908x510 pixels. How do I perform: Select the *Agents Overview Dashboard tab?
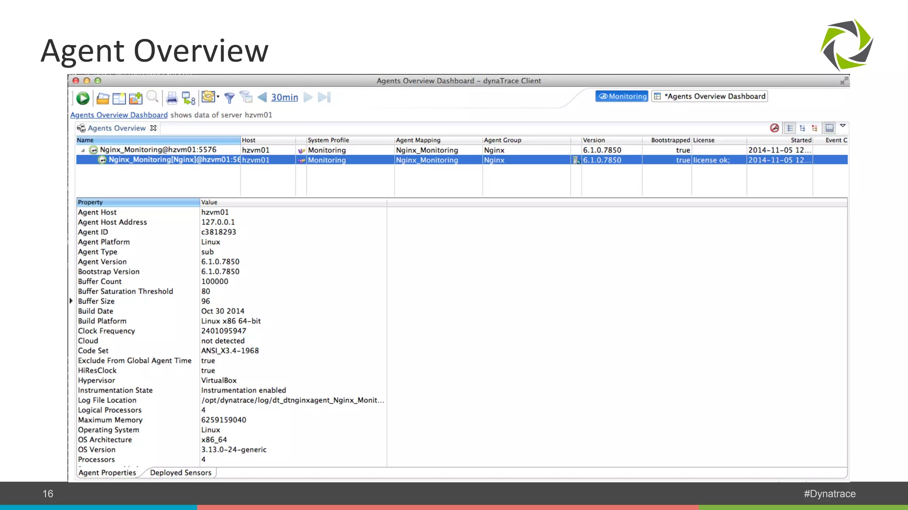(710, 96)
